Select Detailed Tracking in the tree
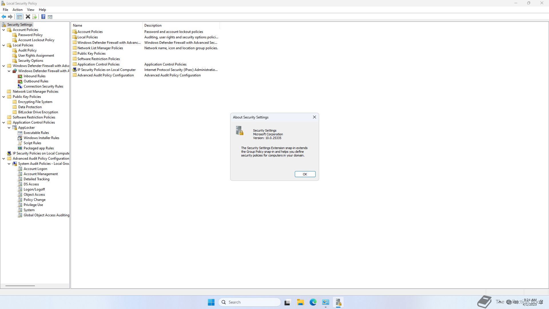Image resolution: width=549 pixels, height=309 pixels. pos(37,179)
